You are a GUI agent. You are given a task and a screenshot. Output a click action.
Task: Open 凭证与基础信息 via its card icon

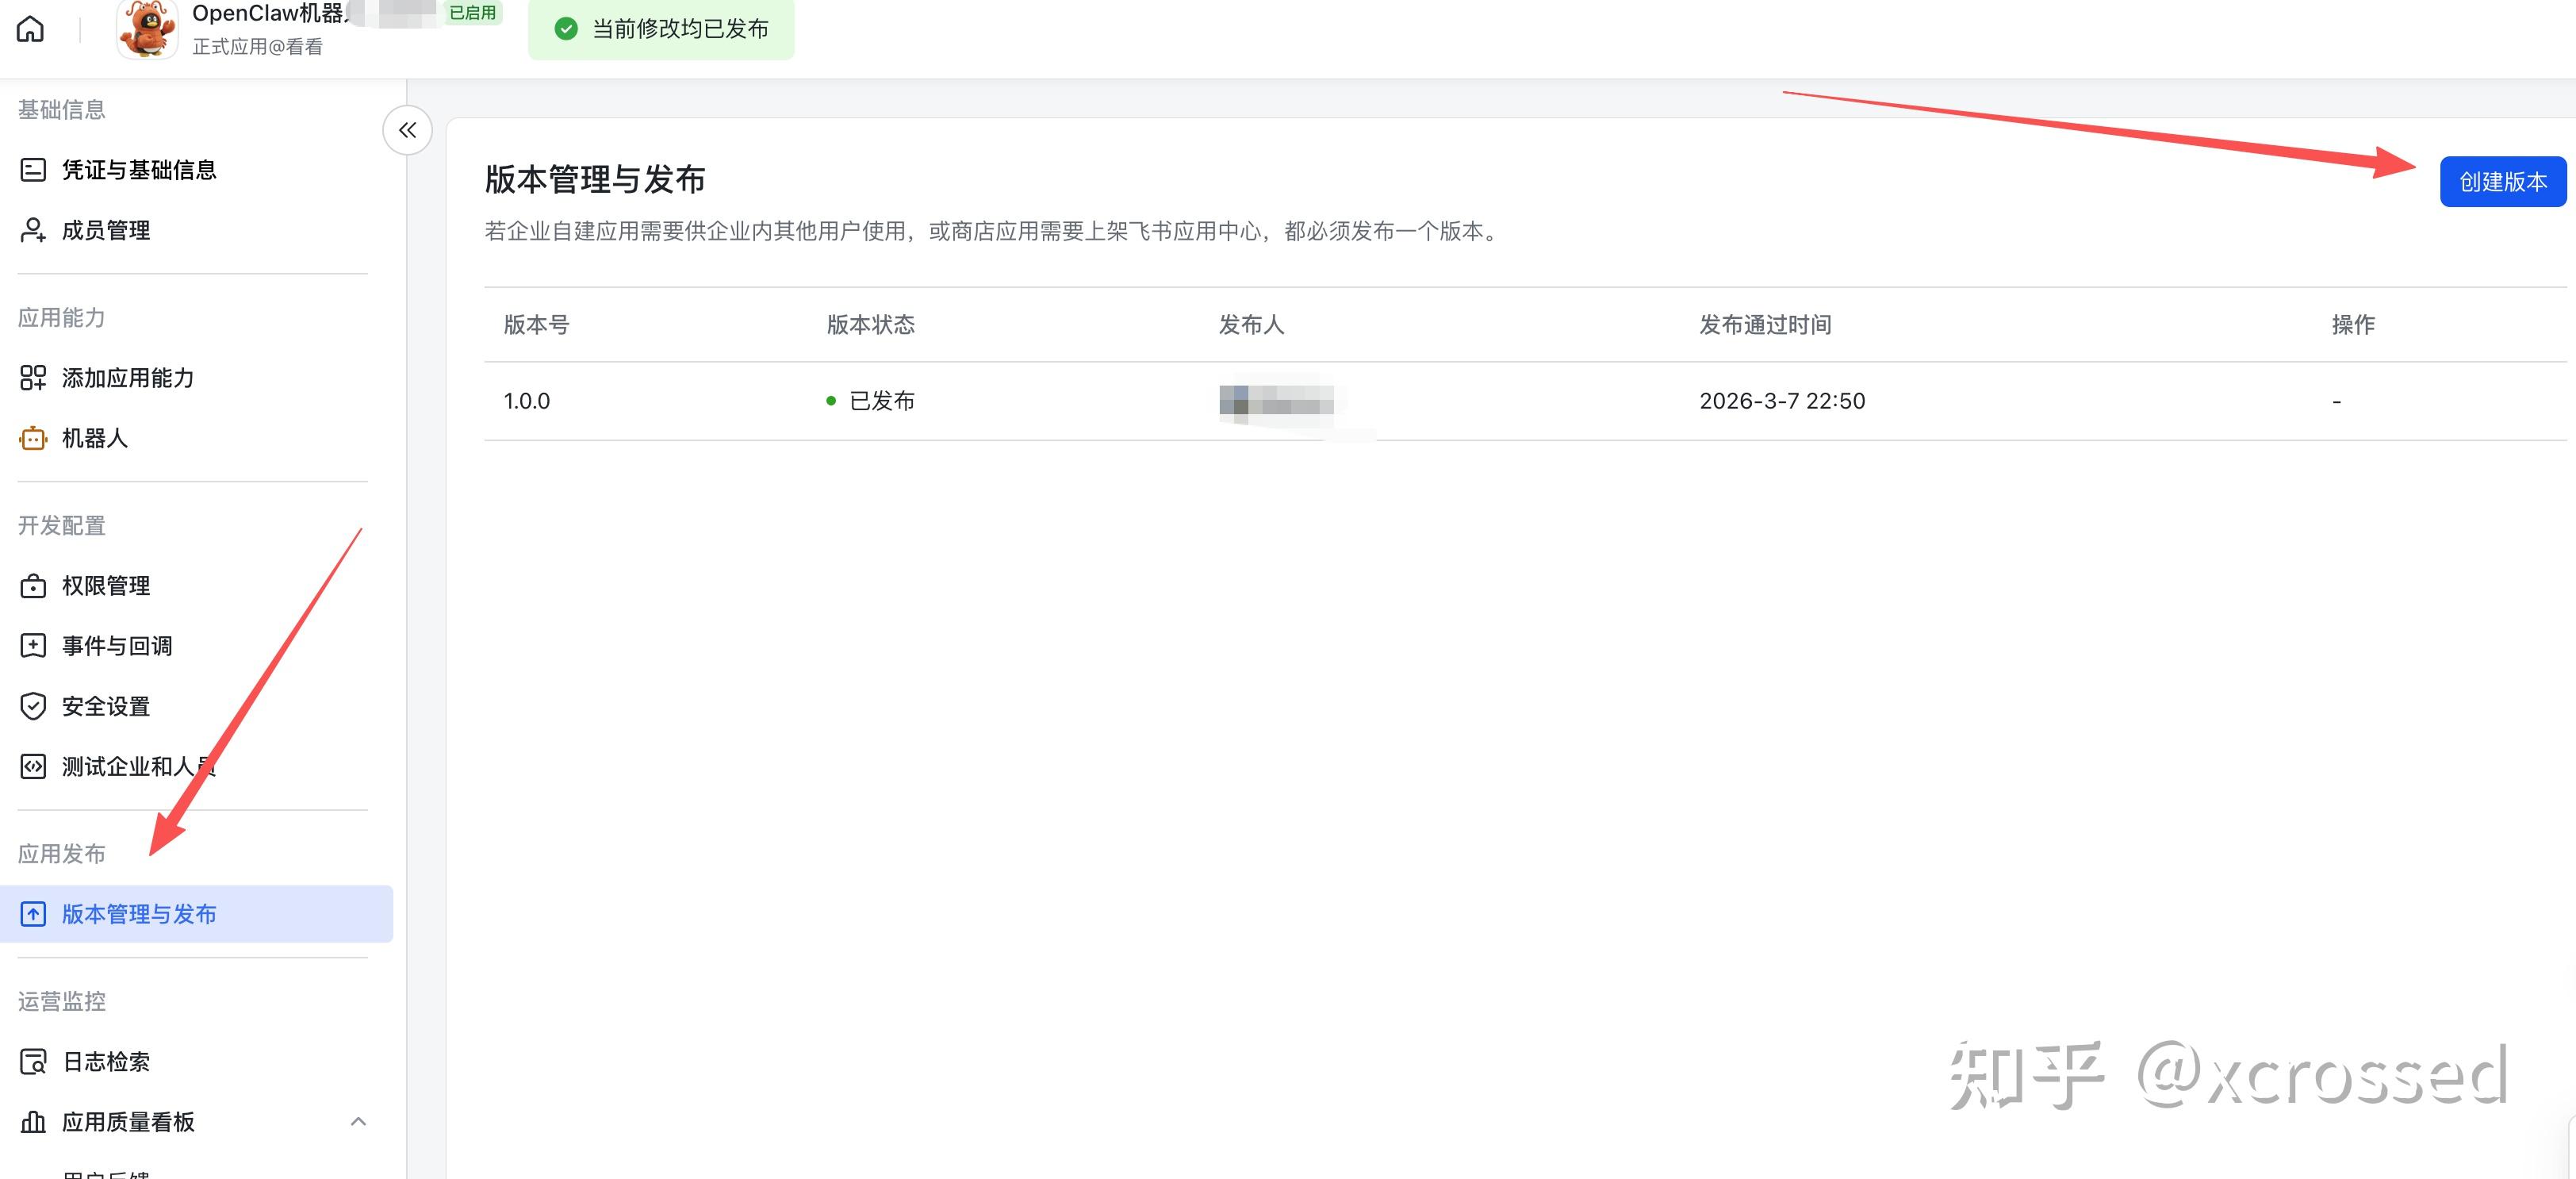(x=33, y=170)
